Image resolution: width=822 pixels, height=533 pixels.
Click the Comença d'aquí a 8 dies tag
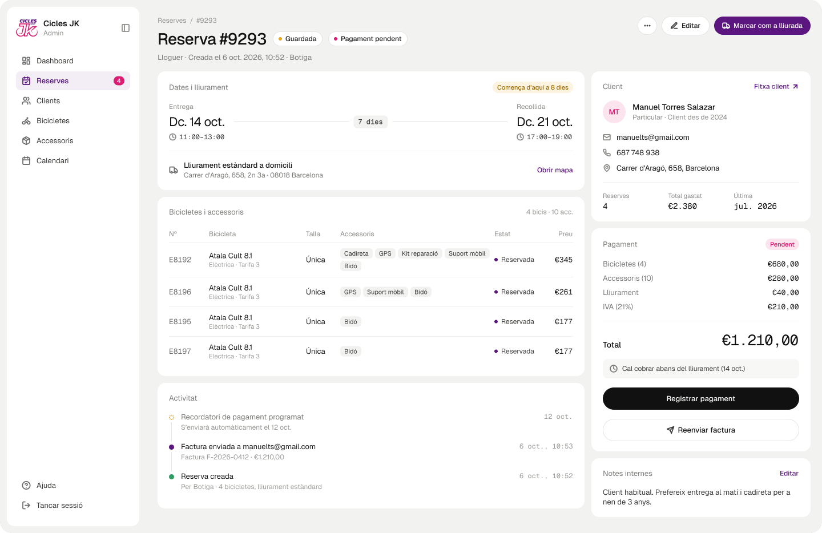(x=533, y=87)
